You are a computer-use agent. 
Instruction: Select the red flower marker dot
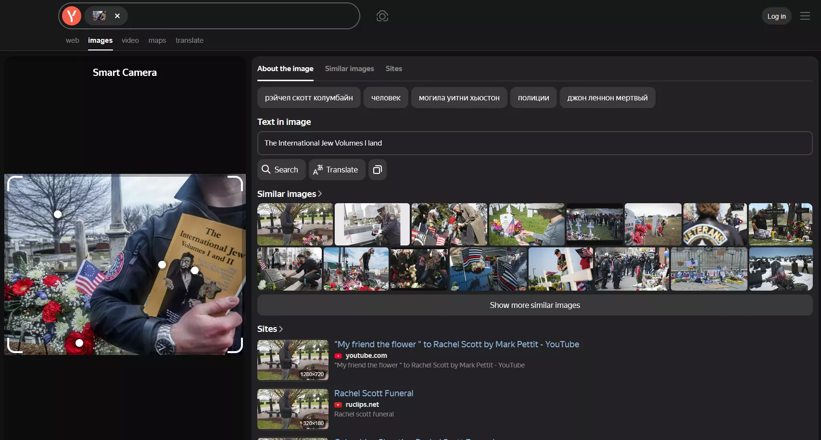(79, 343)
